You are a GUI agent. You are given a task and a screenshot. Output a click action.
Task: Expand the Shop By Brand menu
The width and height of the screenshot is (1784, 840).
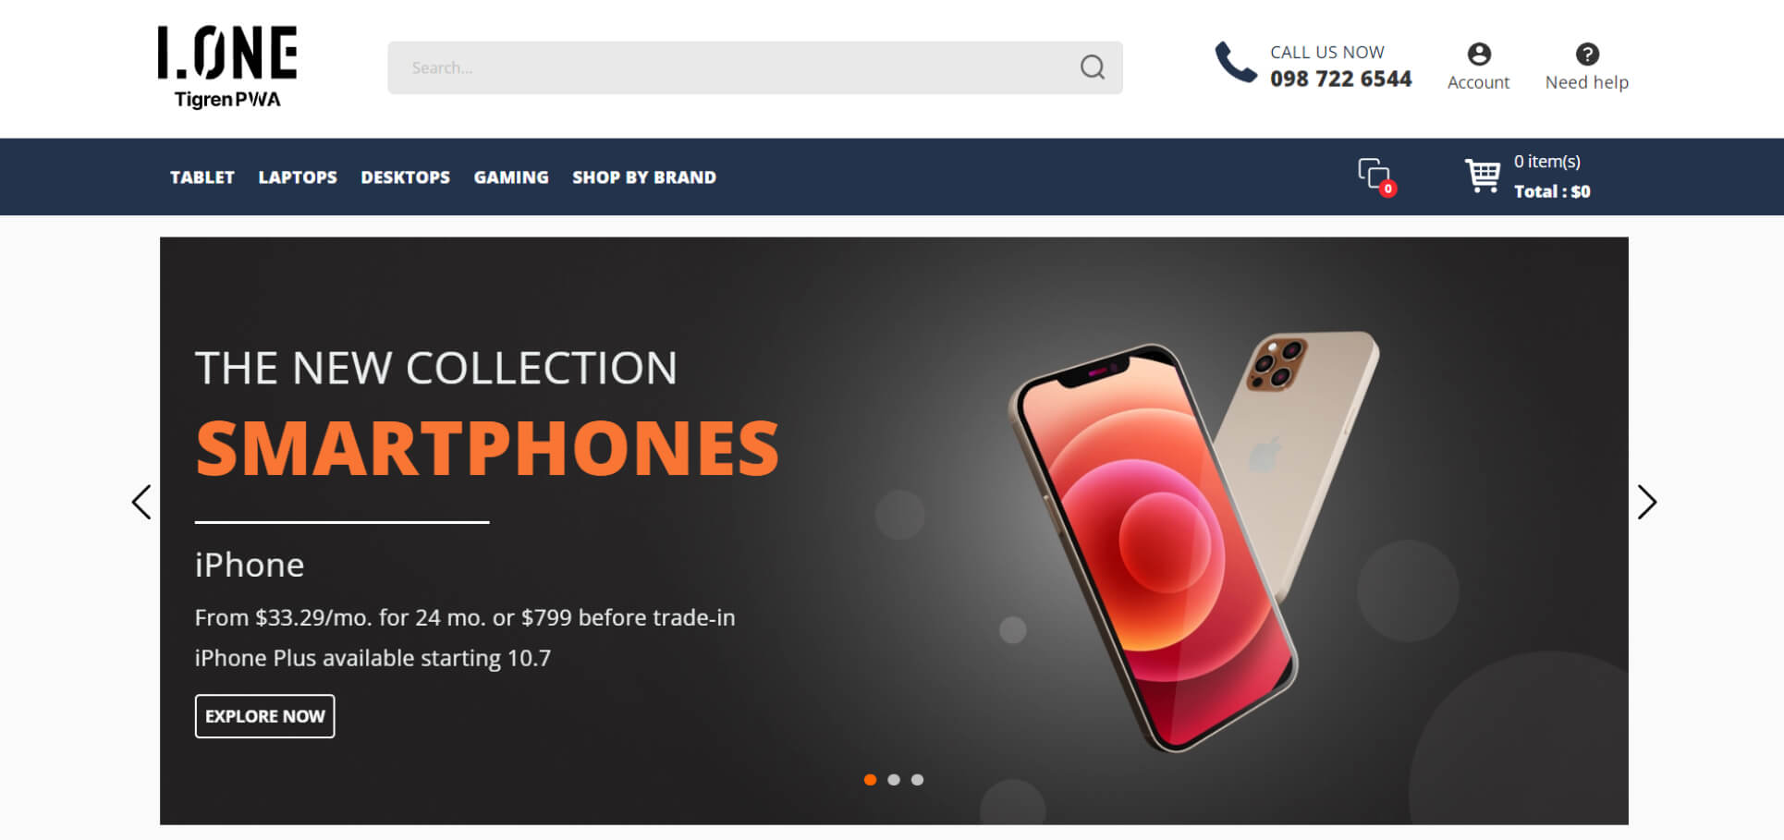(x=644, y=177)
